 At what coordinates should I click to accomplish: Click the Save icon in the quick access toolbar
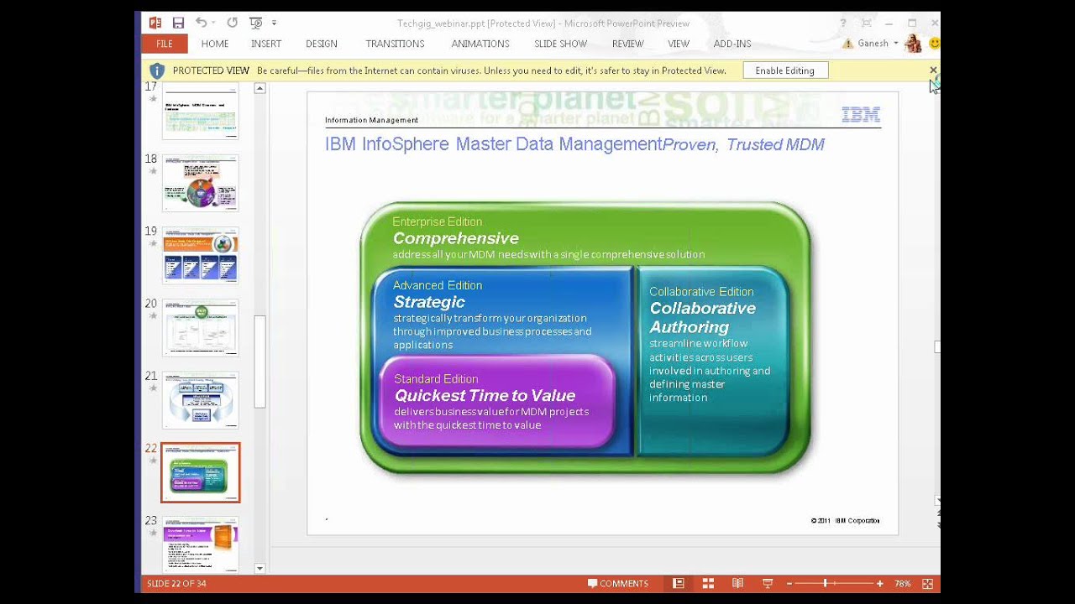tap(178, 23)
